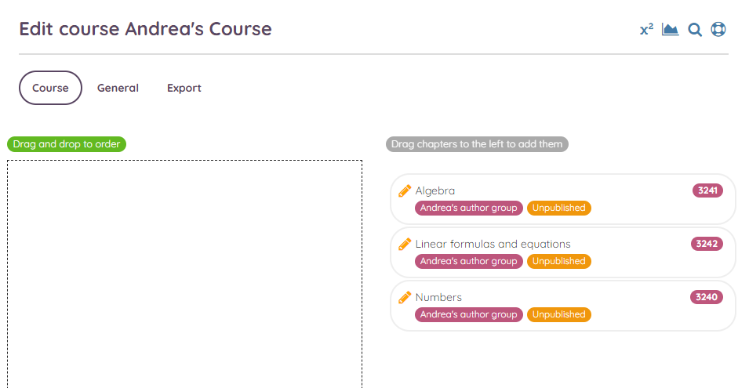Viewport: 749px width, 388px height.
Task: Click the 3240 chapter ID badge
Action: tap(707, 297)
